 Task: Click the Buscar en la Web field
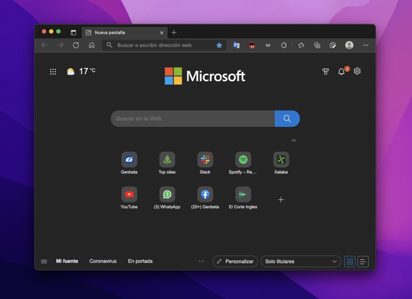[192, 119]
